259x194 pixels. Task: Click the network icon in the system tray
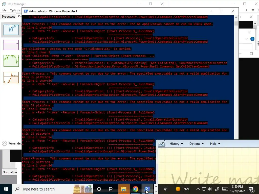click(x=204, y=189)
